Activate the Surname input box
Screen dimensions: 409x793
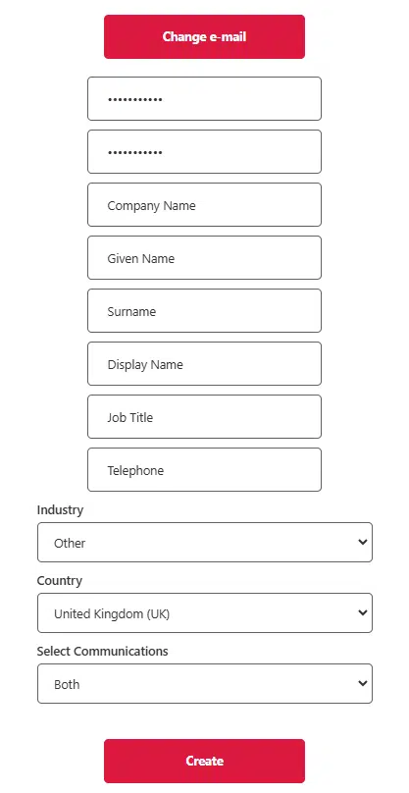click(x=204, y=310)
